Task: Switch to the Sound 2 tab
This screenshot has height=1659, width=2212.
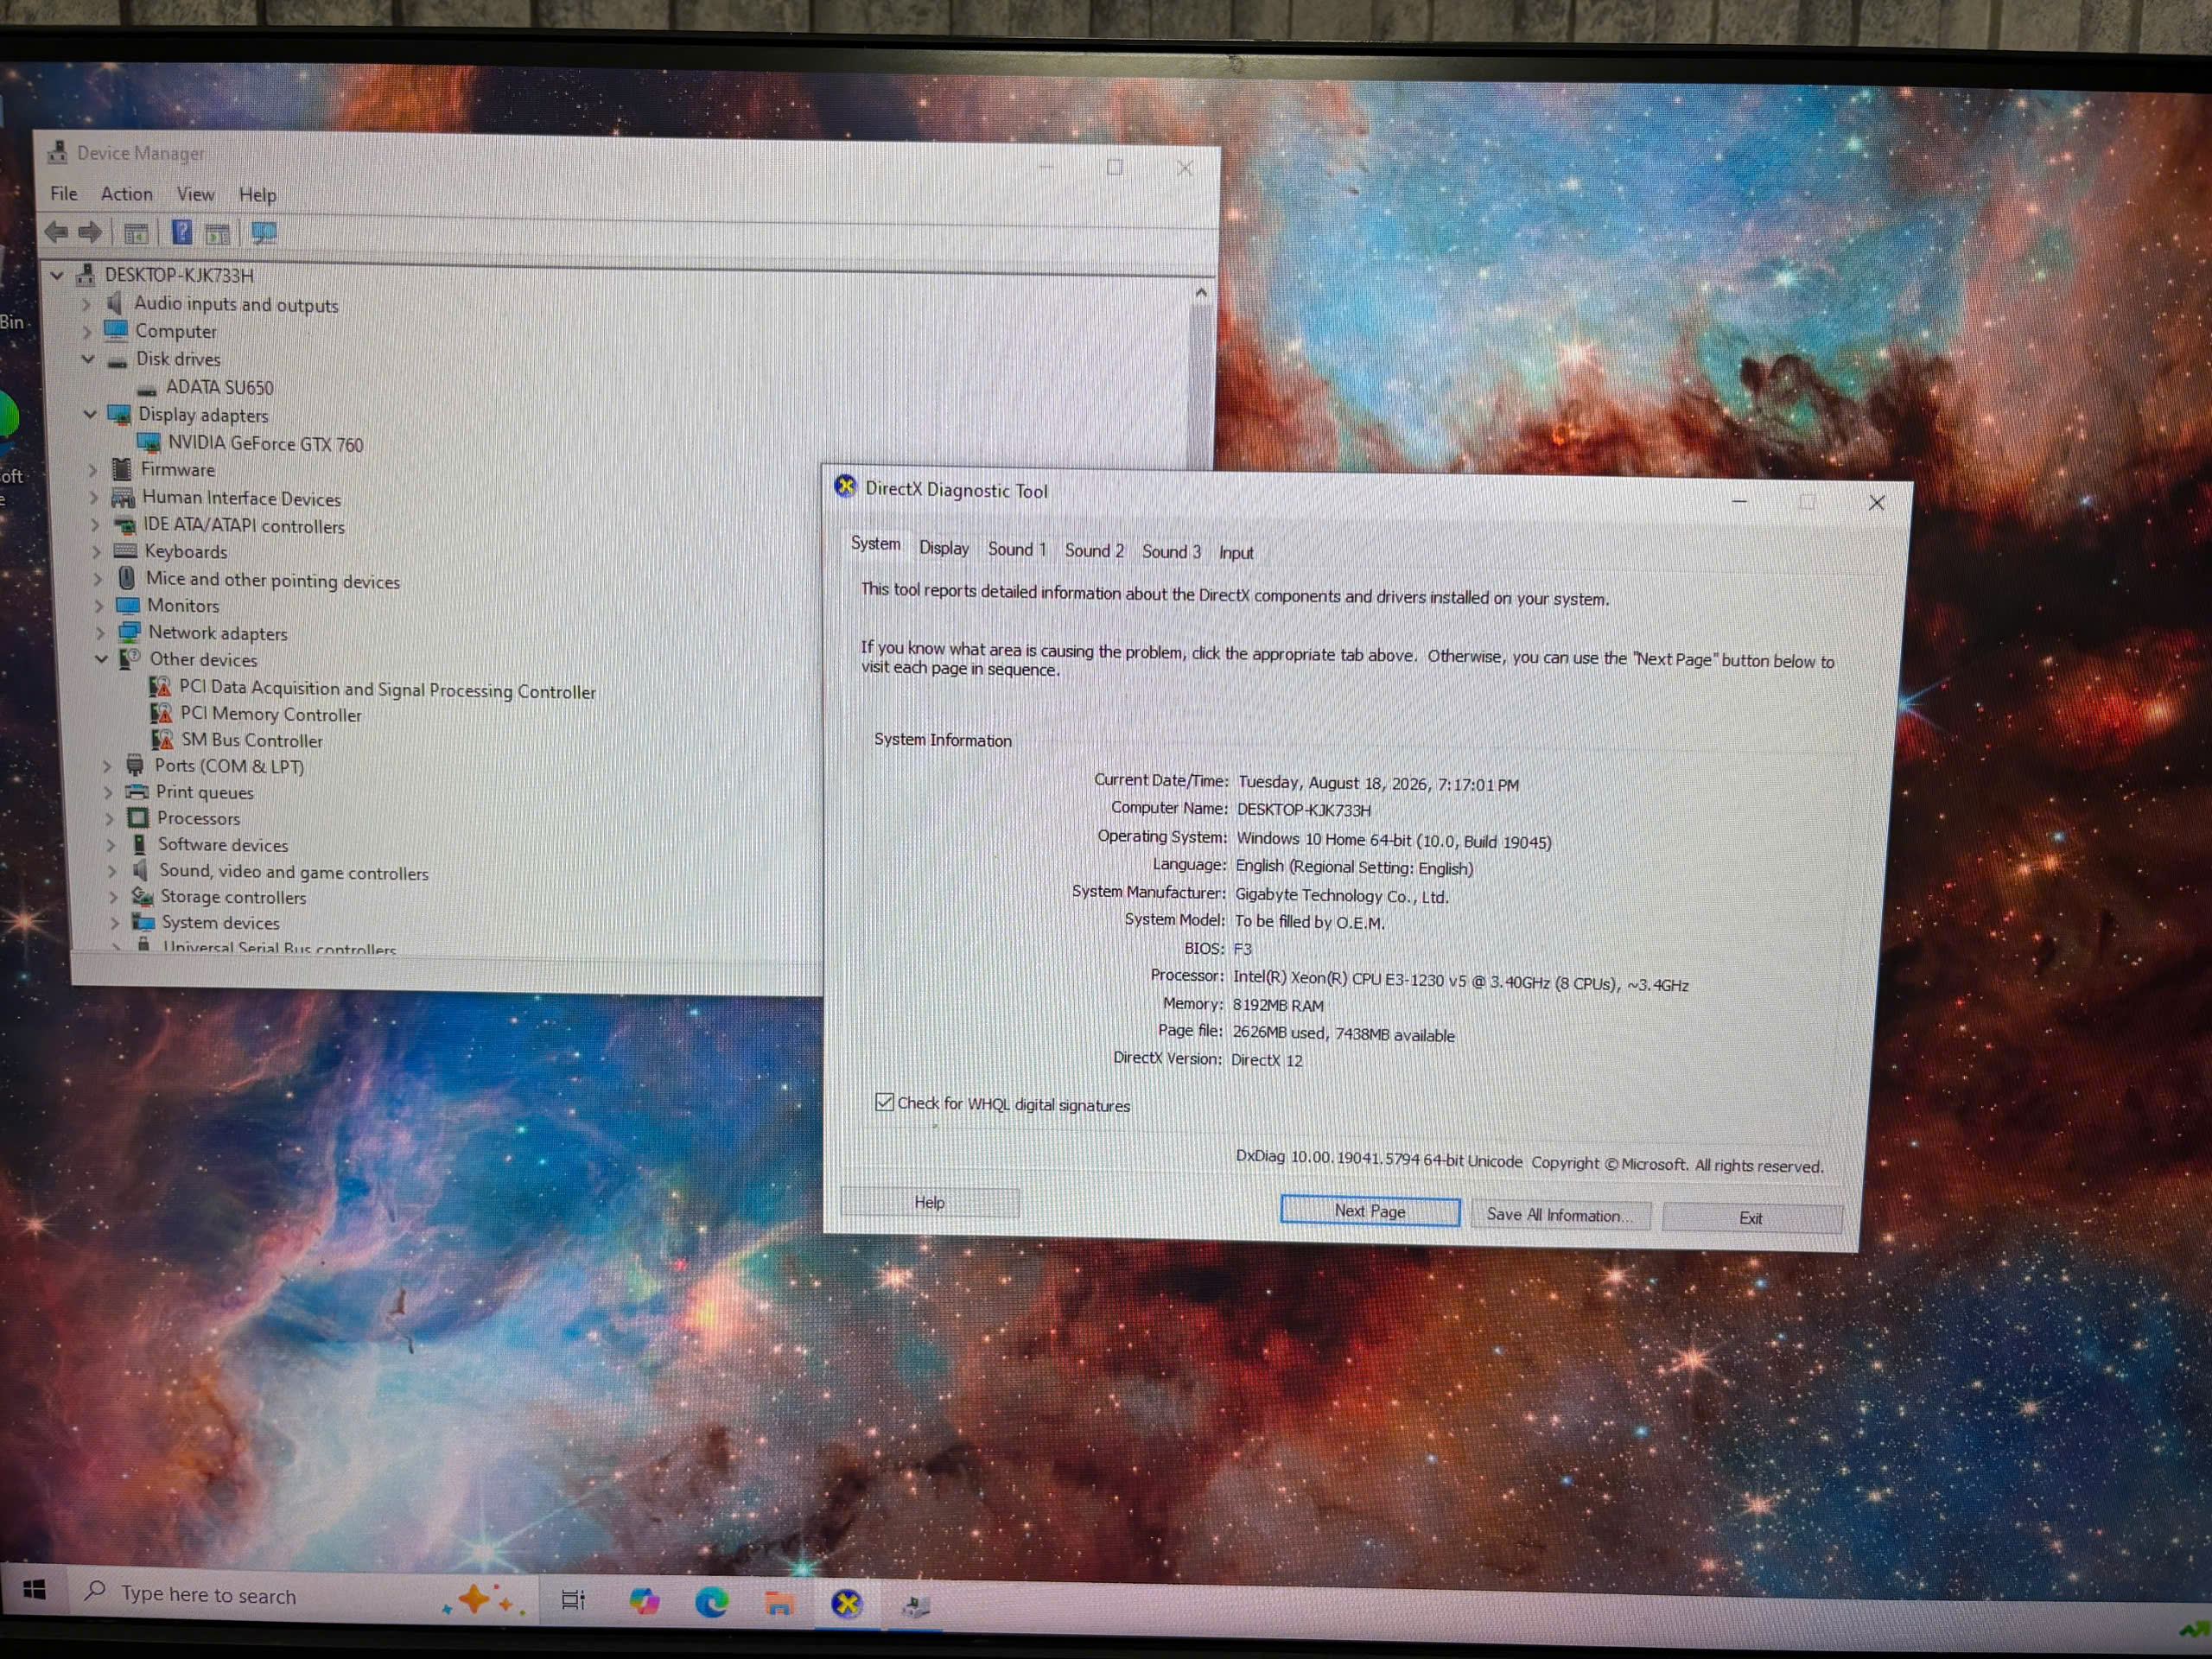Action: pos(1094,550)
